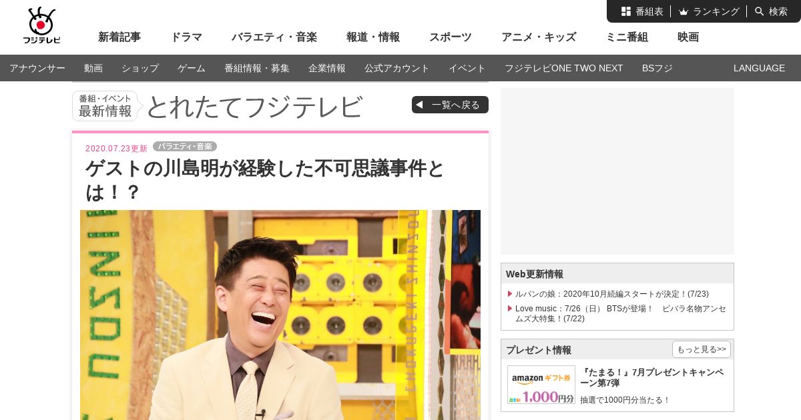The width and height of the screenshot is (801, 420).
Task: Open フジテレビONE TWO NEXT link
Action: (564, 68)
